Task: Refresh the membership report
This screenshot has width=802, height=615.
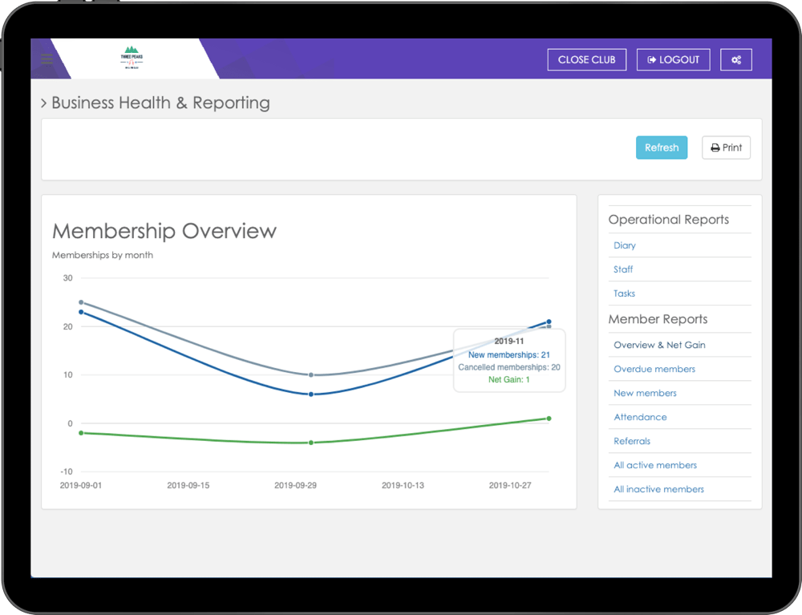Action: (x=661, y=148)
